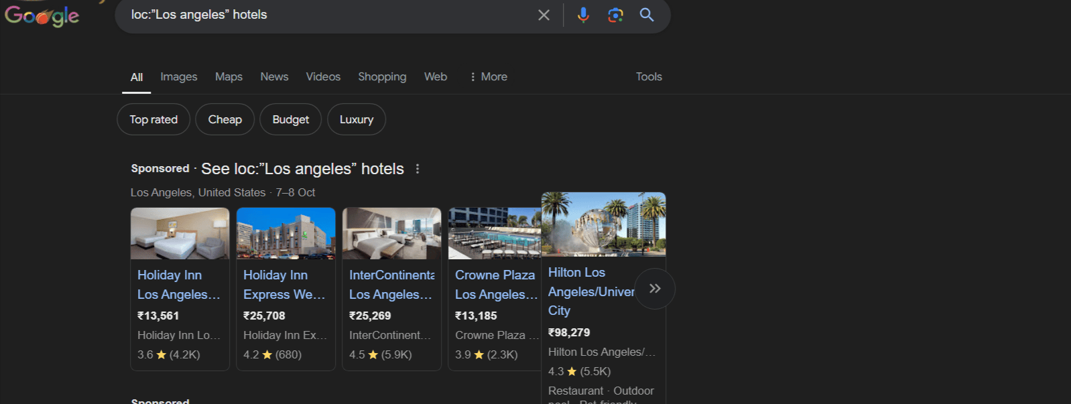The image size is (1071, 404).
Task: Click inside the search query field
Action: point(328,15)
